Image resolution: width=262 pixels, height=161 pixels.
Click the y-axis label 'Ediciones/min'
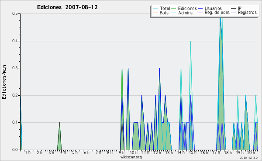tap(4, 82)
